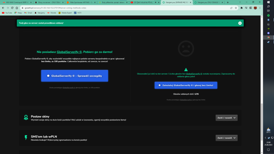274x154 pixels.
Task: Open the Chrome three-dot menu
Action: [260, 8]
